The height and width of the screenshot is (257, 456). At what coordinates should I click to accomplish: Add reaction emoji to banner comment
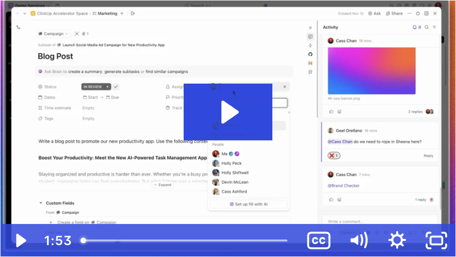[339, 112]
